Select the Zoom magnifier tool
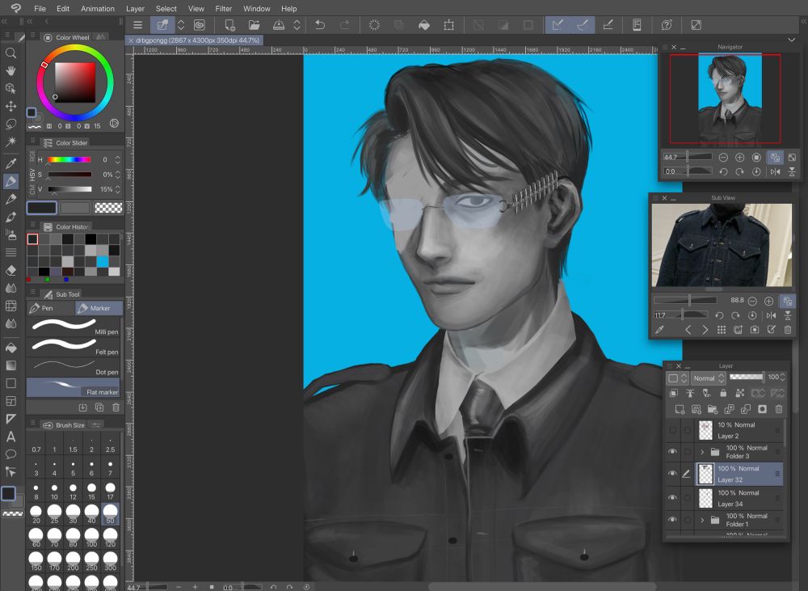Image resolution: width=808 pixels, height=591 pixels. coord(11,53)
